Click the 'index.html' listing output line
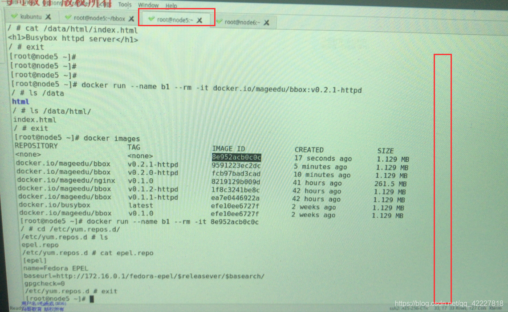This screenshot has width=508, height=312. [35, 120]
